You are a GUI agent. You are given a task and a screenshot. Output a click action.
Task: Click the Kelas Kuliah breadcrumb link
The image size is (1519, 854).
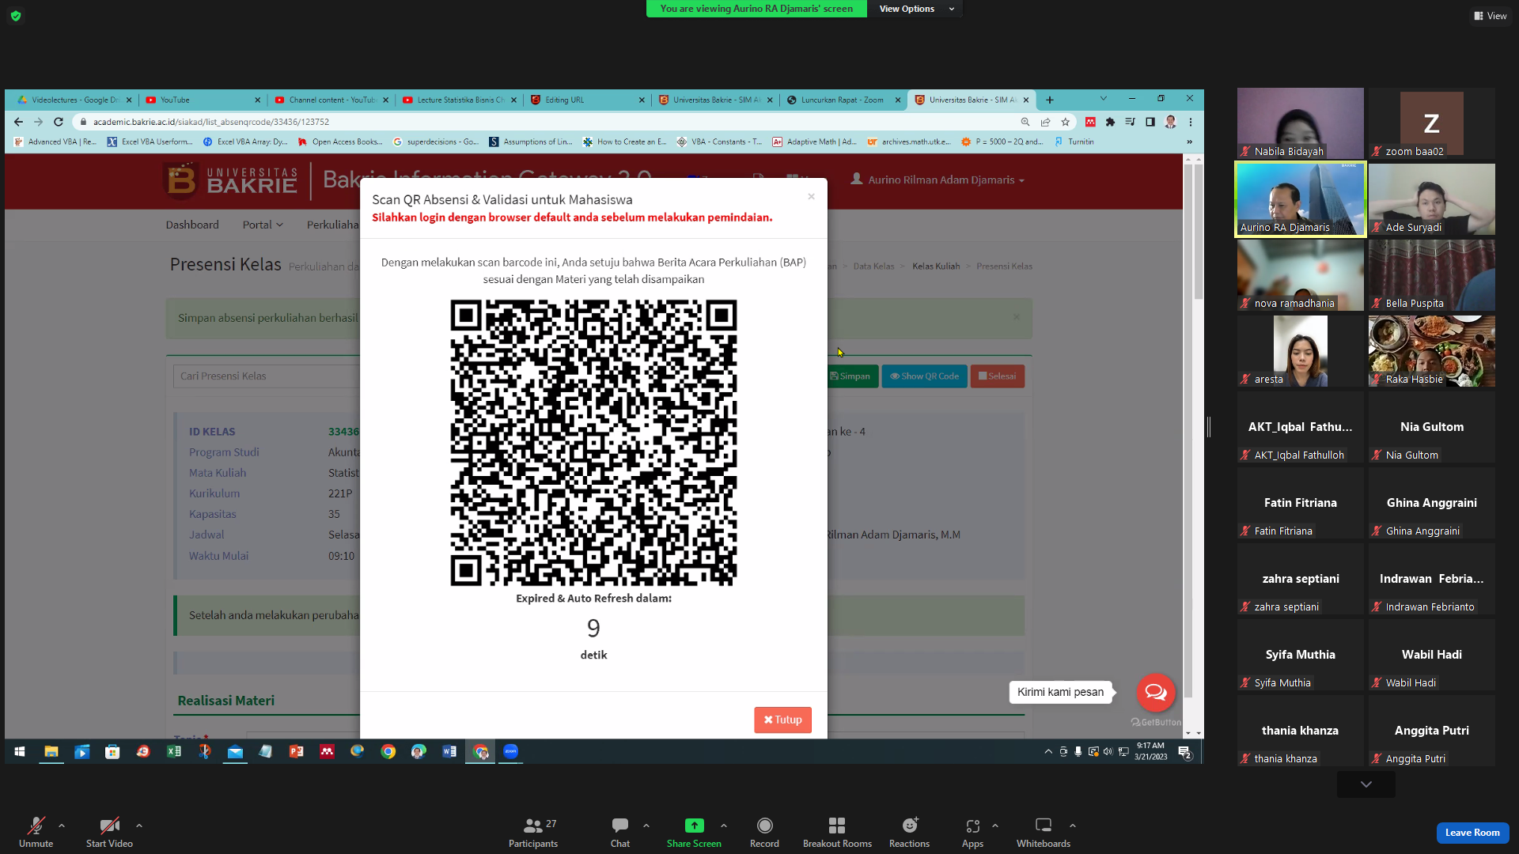(936, 266)
